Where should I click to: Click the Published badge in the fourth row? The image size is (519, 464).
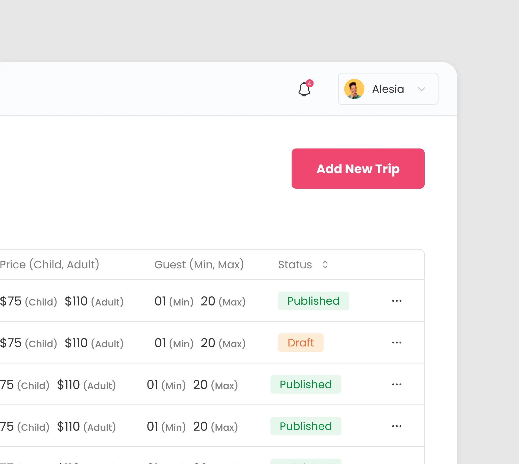(x=306, y=426)
